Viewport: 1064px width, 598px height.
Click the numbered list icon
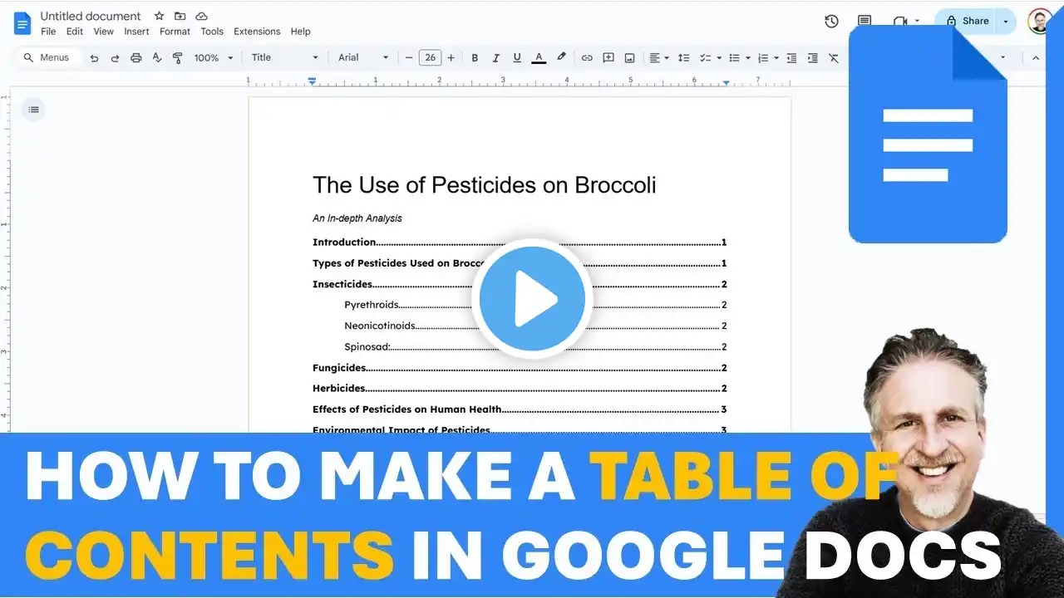[763, 58]
